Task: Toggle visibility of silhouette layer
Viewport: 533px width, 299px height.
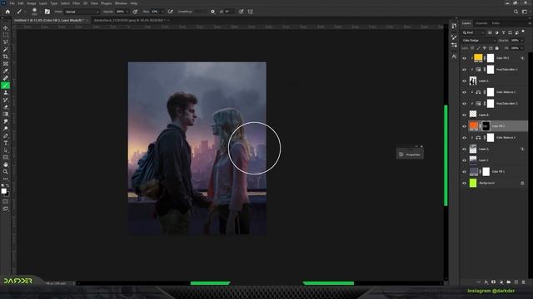Action: click(465, 81)
